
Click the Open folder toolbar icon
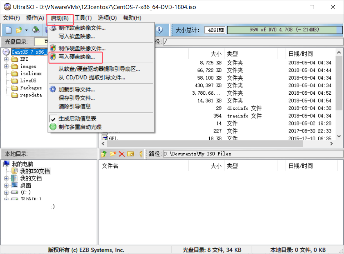[x=19, y=30]
